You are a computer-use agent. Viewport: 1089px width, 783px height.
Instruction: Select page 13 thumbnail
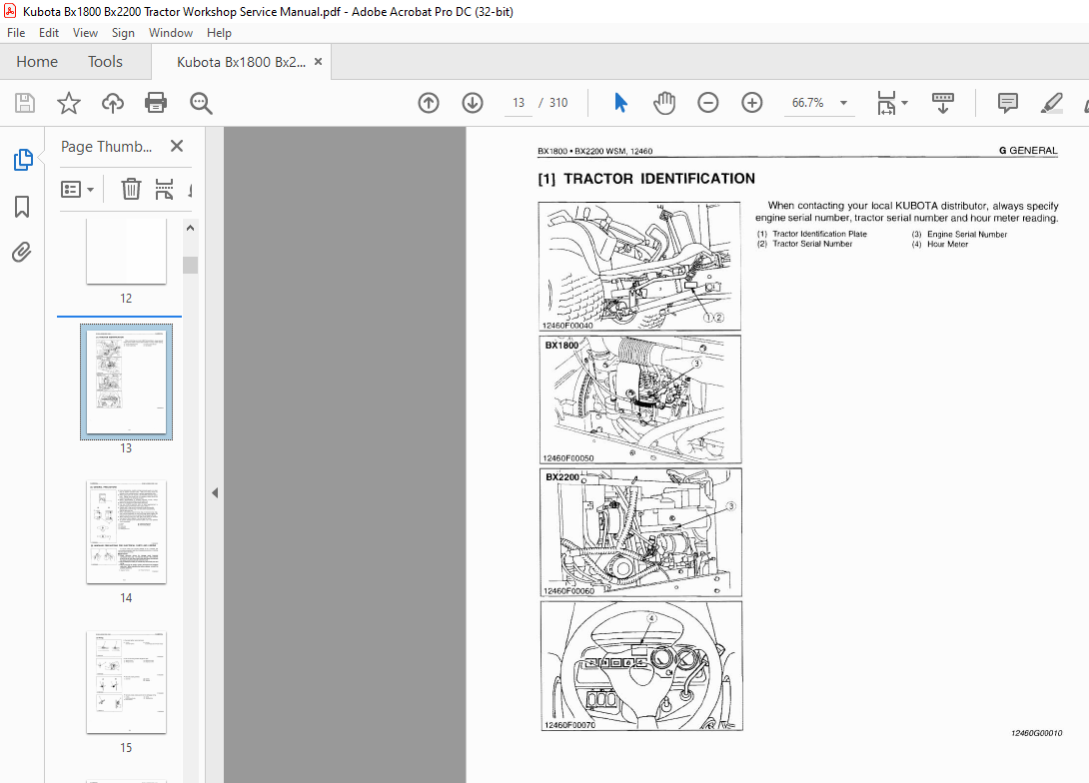(x=127, y=382)
